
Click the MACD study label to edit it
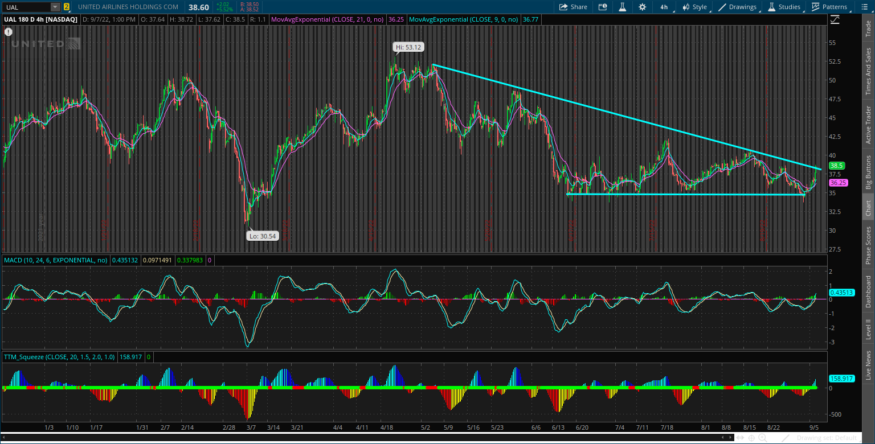pyautogui.click(x=55, y=260)
